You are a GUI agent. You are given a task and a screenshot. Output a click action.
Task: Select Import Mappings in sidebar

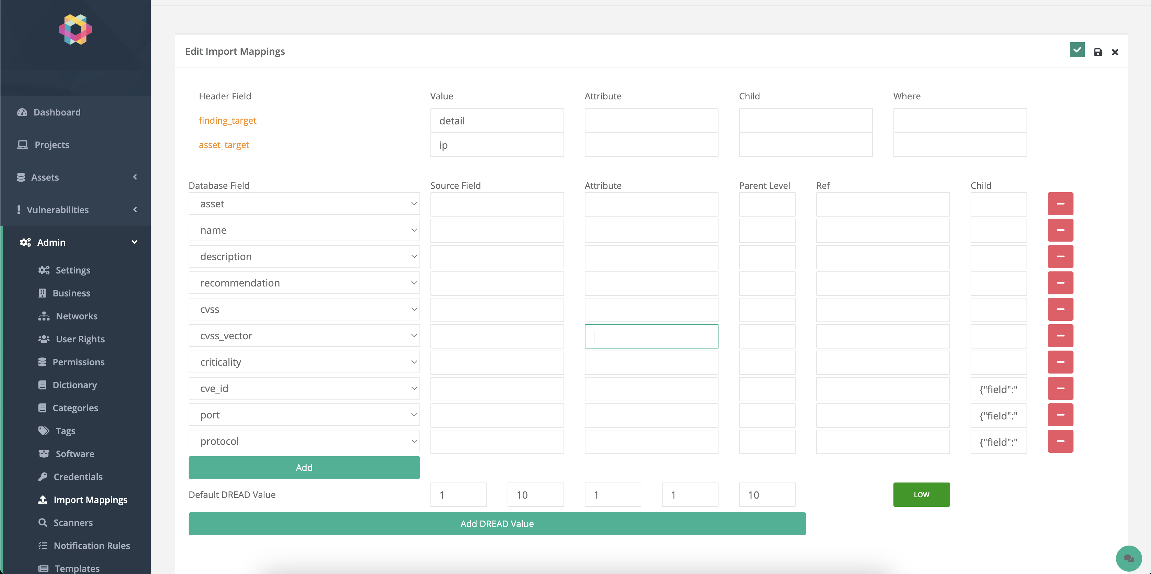(x=90, y=500)
